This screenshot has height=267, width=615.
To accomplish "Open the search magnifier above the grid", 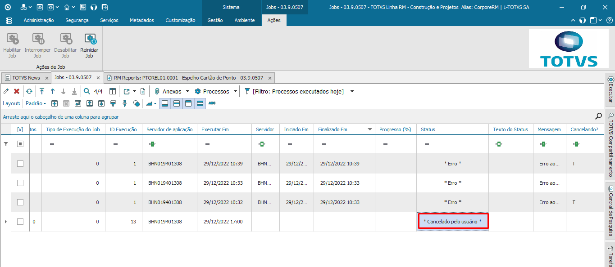I will tap(599, 116).
